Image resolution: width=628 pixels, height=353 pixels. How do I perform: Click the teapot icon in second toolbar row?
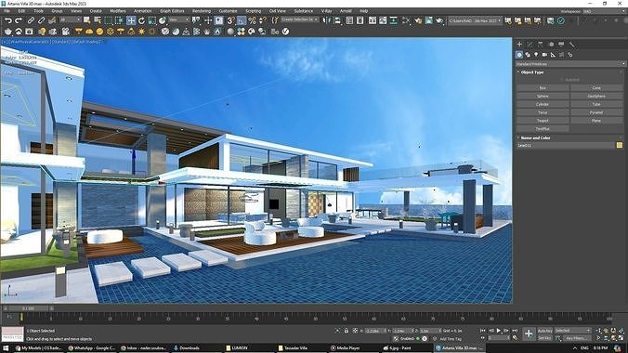(8, 32)
